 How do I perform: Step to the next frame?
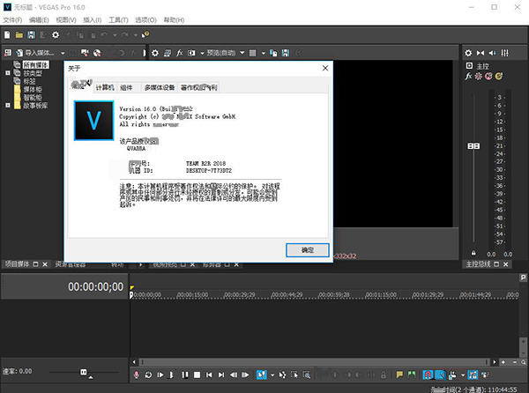click(x=246, y=374)
